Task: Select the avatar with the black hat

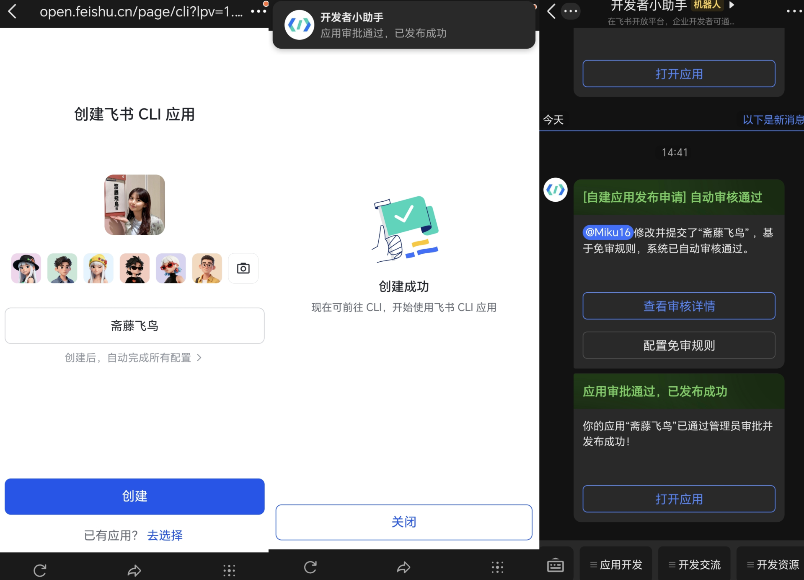Action: [x=26, y=268]
